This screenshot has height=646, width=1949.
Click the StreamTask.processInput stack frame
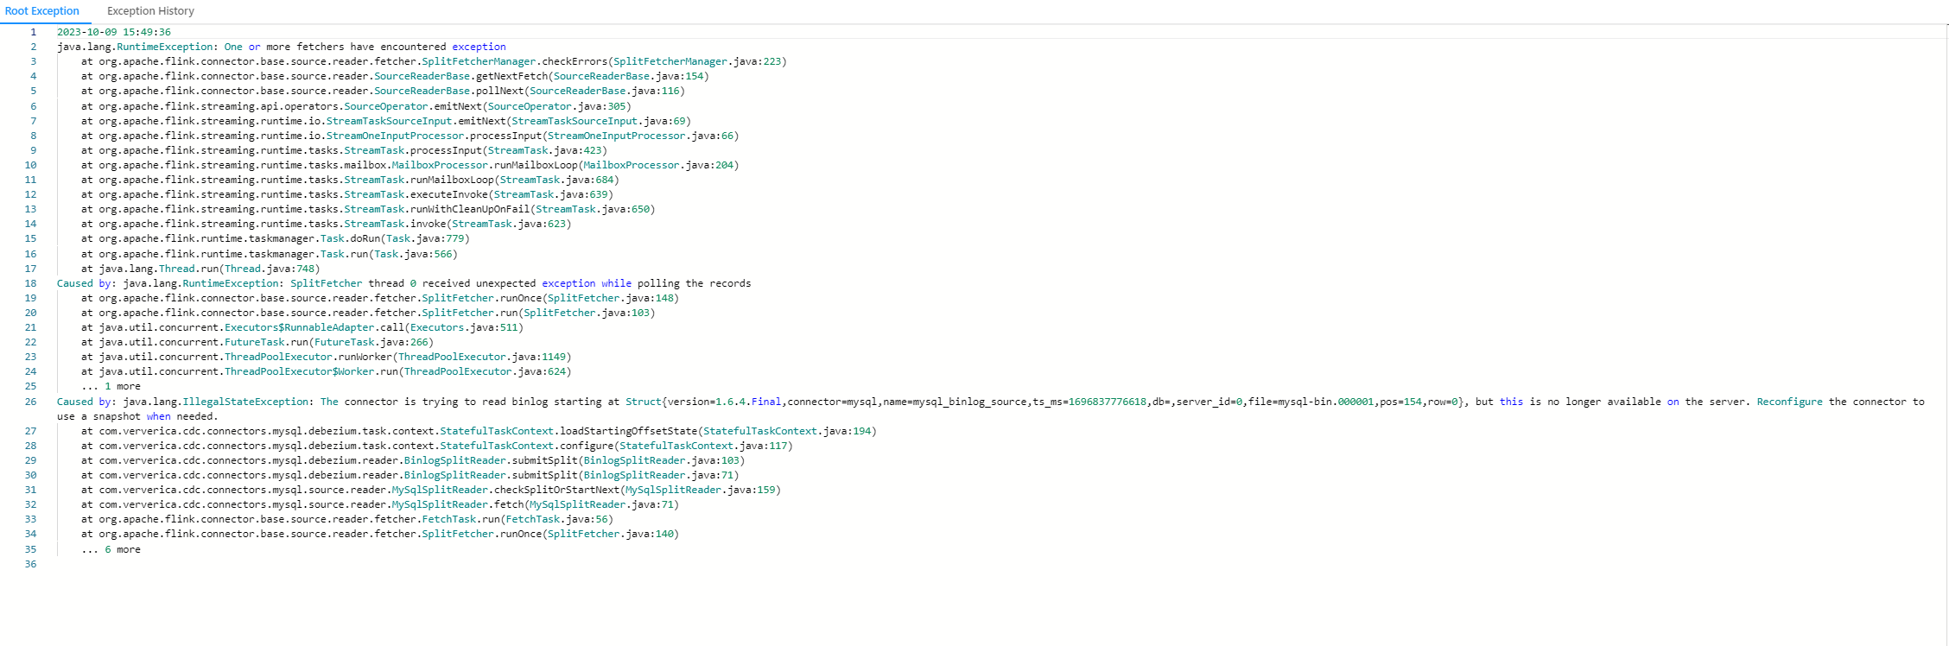(344, 150)
